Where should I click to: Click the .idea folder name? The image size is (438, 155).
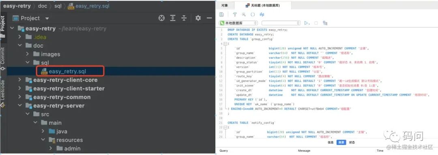(x=40, y=37)
